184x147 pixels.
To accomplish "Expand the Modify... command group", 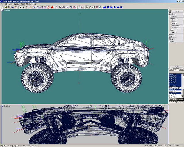I will coord(172,35).
